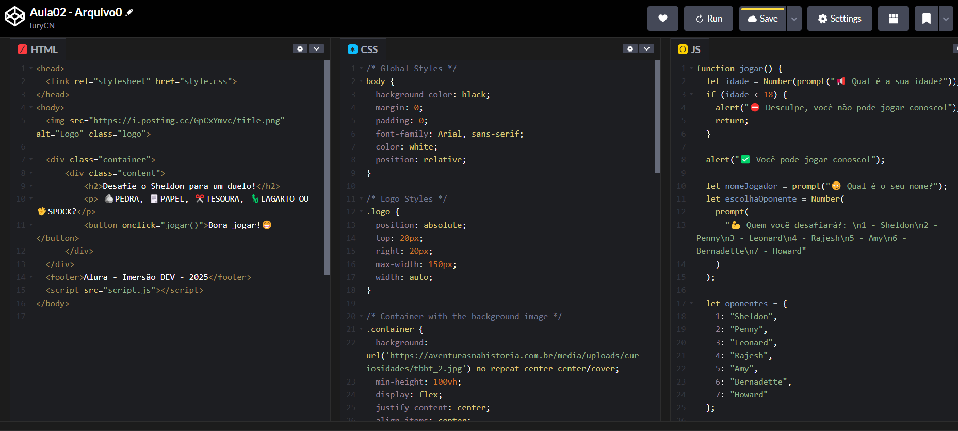Click 'font-family: Arial, sans-serif;' CSS line
Viewport: 958px width, 431px height.
point(449,134)
